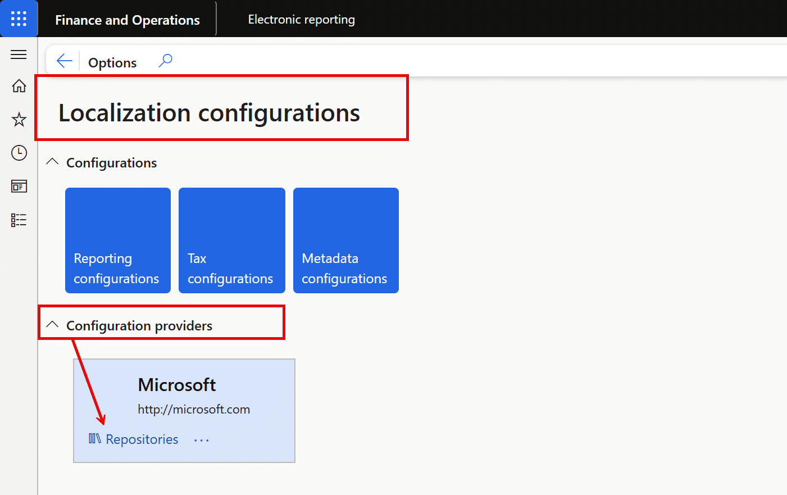Click the search magnifier icon
The image size is (787, 495).
(165, 61)
